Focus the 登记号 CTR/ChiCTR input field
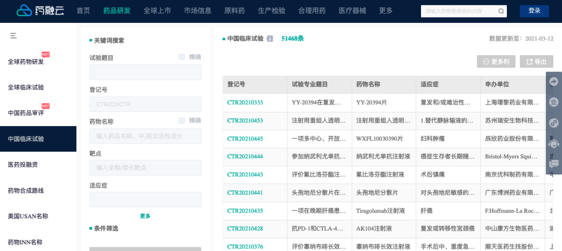 (x=145, y=104)
